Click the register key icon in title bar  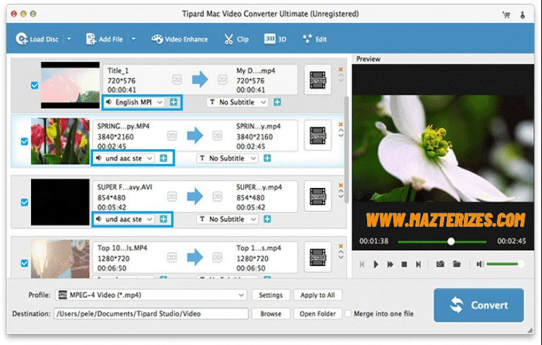523,15
